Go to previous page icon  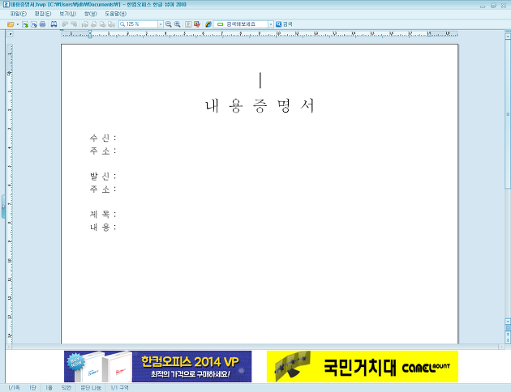coord(93,24)
